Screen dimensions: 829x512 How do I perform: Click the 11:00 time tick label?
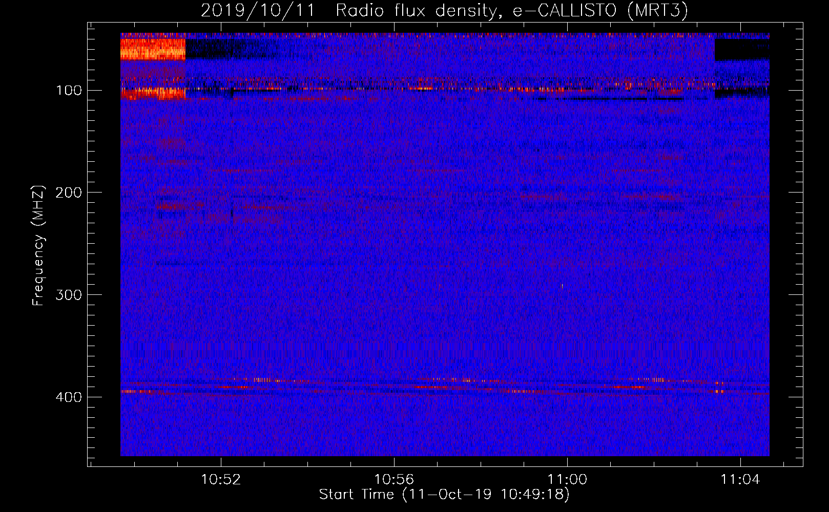coord(567,480)
